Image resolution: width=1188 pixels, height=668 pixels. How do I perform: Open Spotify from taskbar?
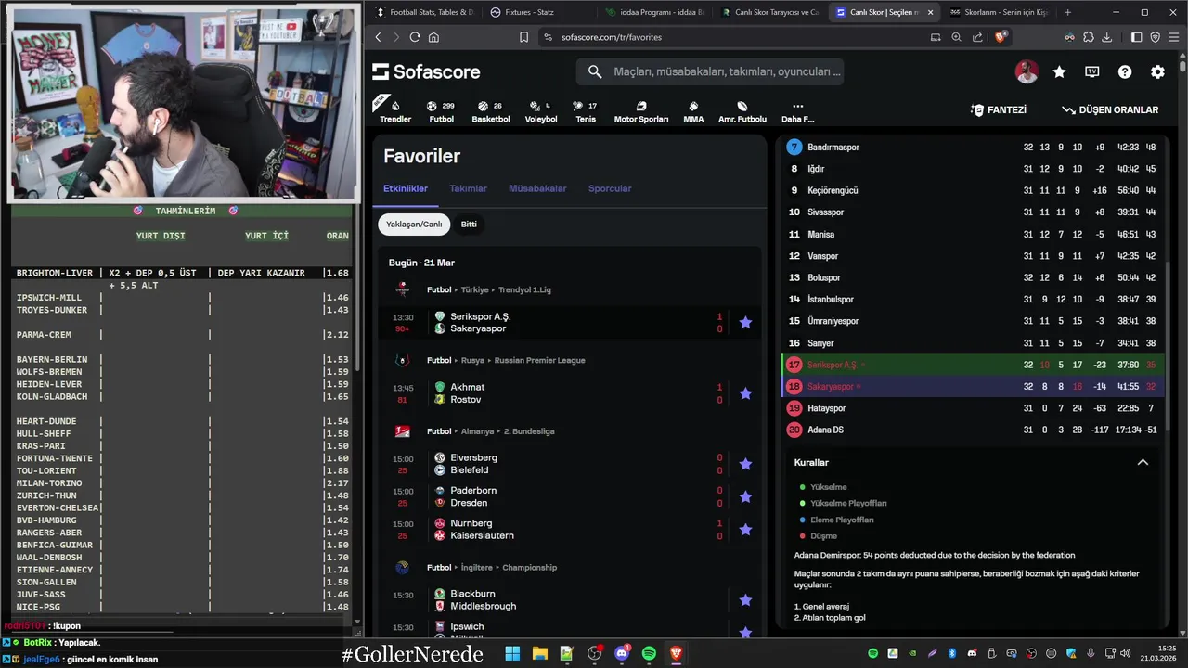649,654
